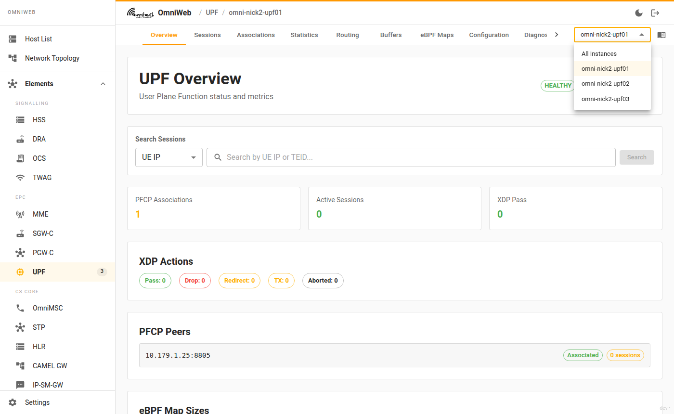Close the omni-nick2-upf01 instance dropdown
This screenshot has width=674, height=414.
(612, 35)
